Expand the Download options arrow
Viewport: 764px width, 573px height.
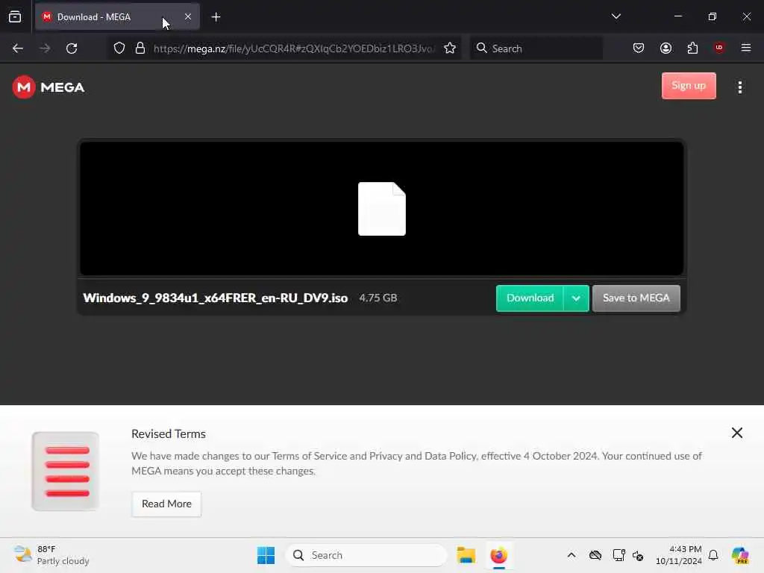tap(576, 298)
